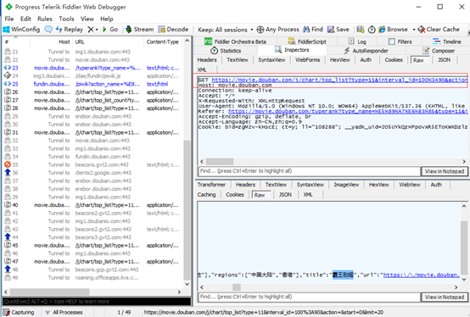Select session 23 typerank row
The height and width of the screenshot is (317, 470).
point(93,68)
